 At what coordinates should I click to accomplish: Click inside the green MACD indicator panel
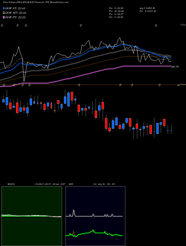(32, 216)
